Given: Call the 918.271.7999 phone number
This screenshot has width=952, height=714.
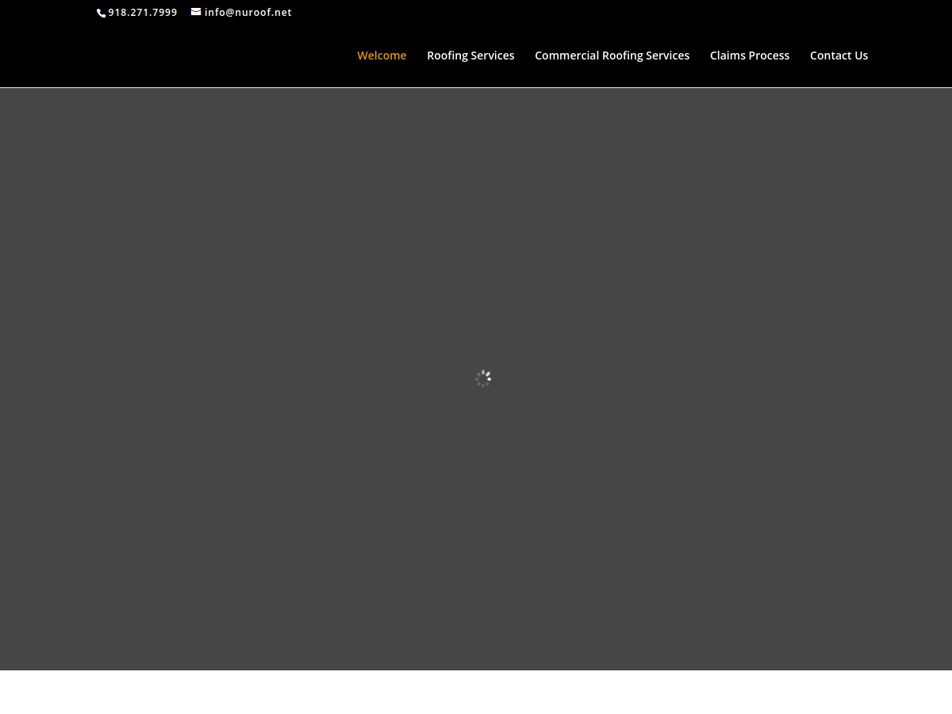Looking at the screenshot, I should (143, 12).
